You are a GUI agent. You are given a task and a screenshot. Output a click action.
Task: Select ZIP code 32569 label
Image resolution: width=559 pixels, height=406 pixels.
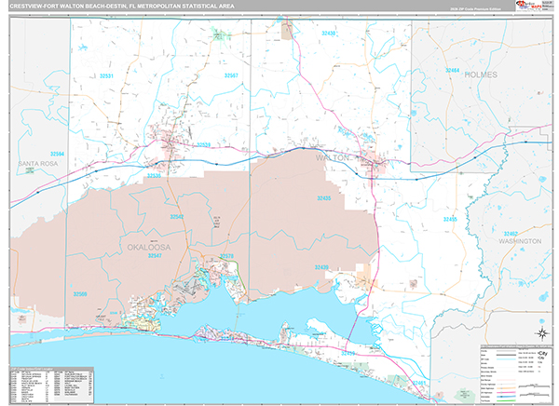coord(81,294)
